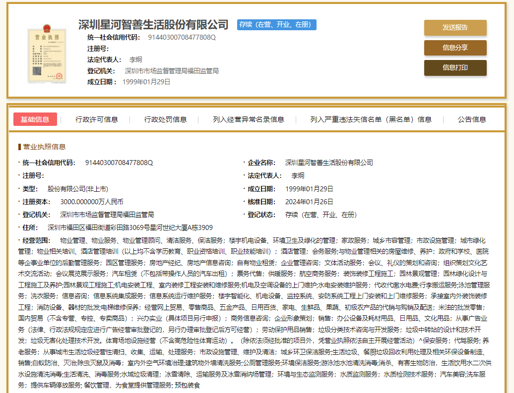Click the 企业名称 value in license info
The height and width of the screenshot is (393, 514).
click(328, 163)
